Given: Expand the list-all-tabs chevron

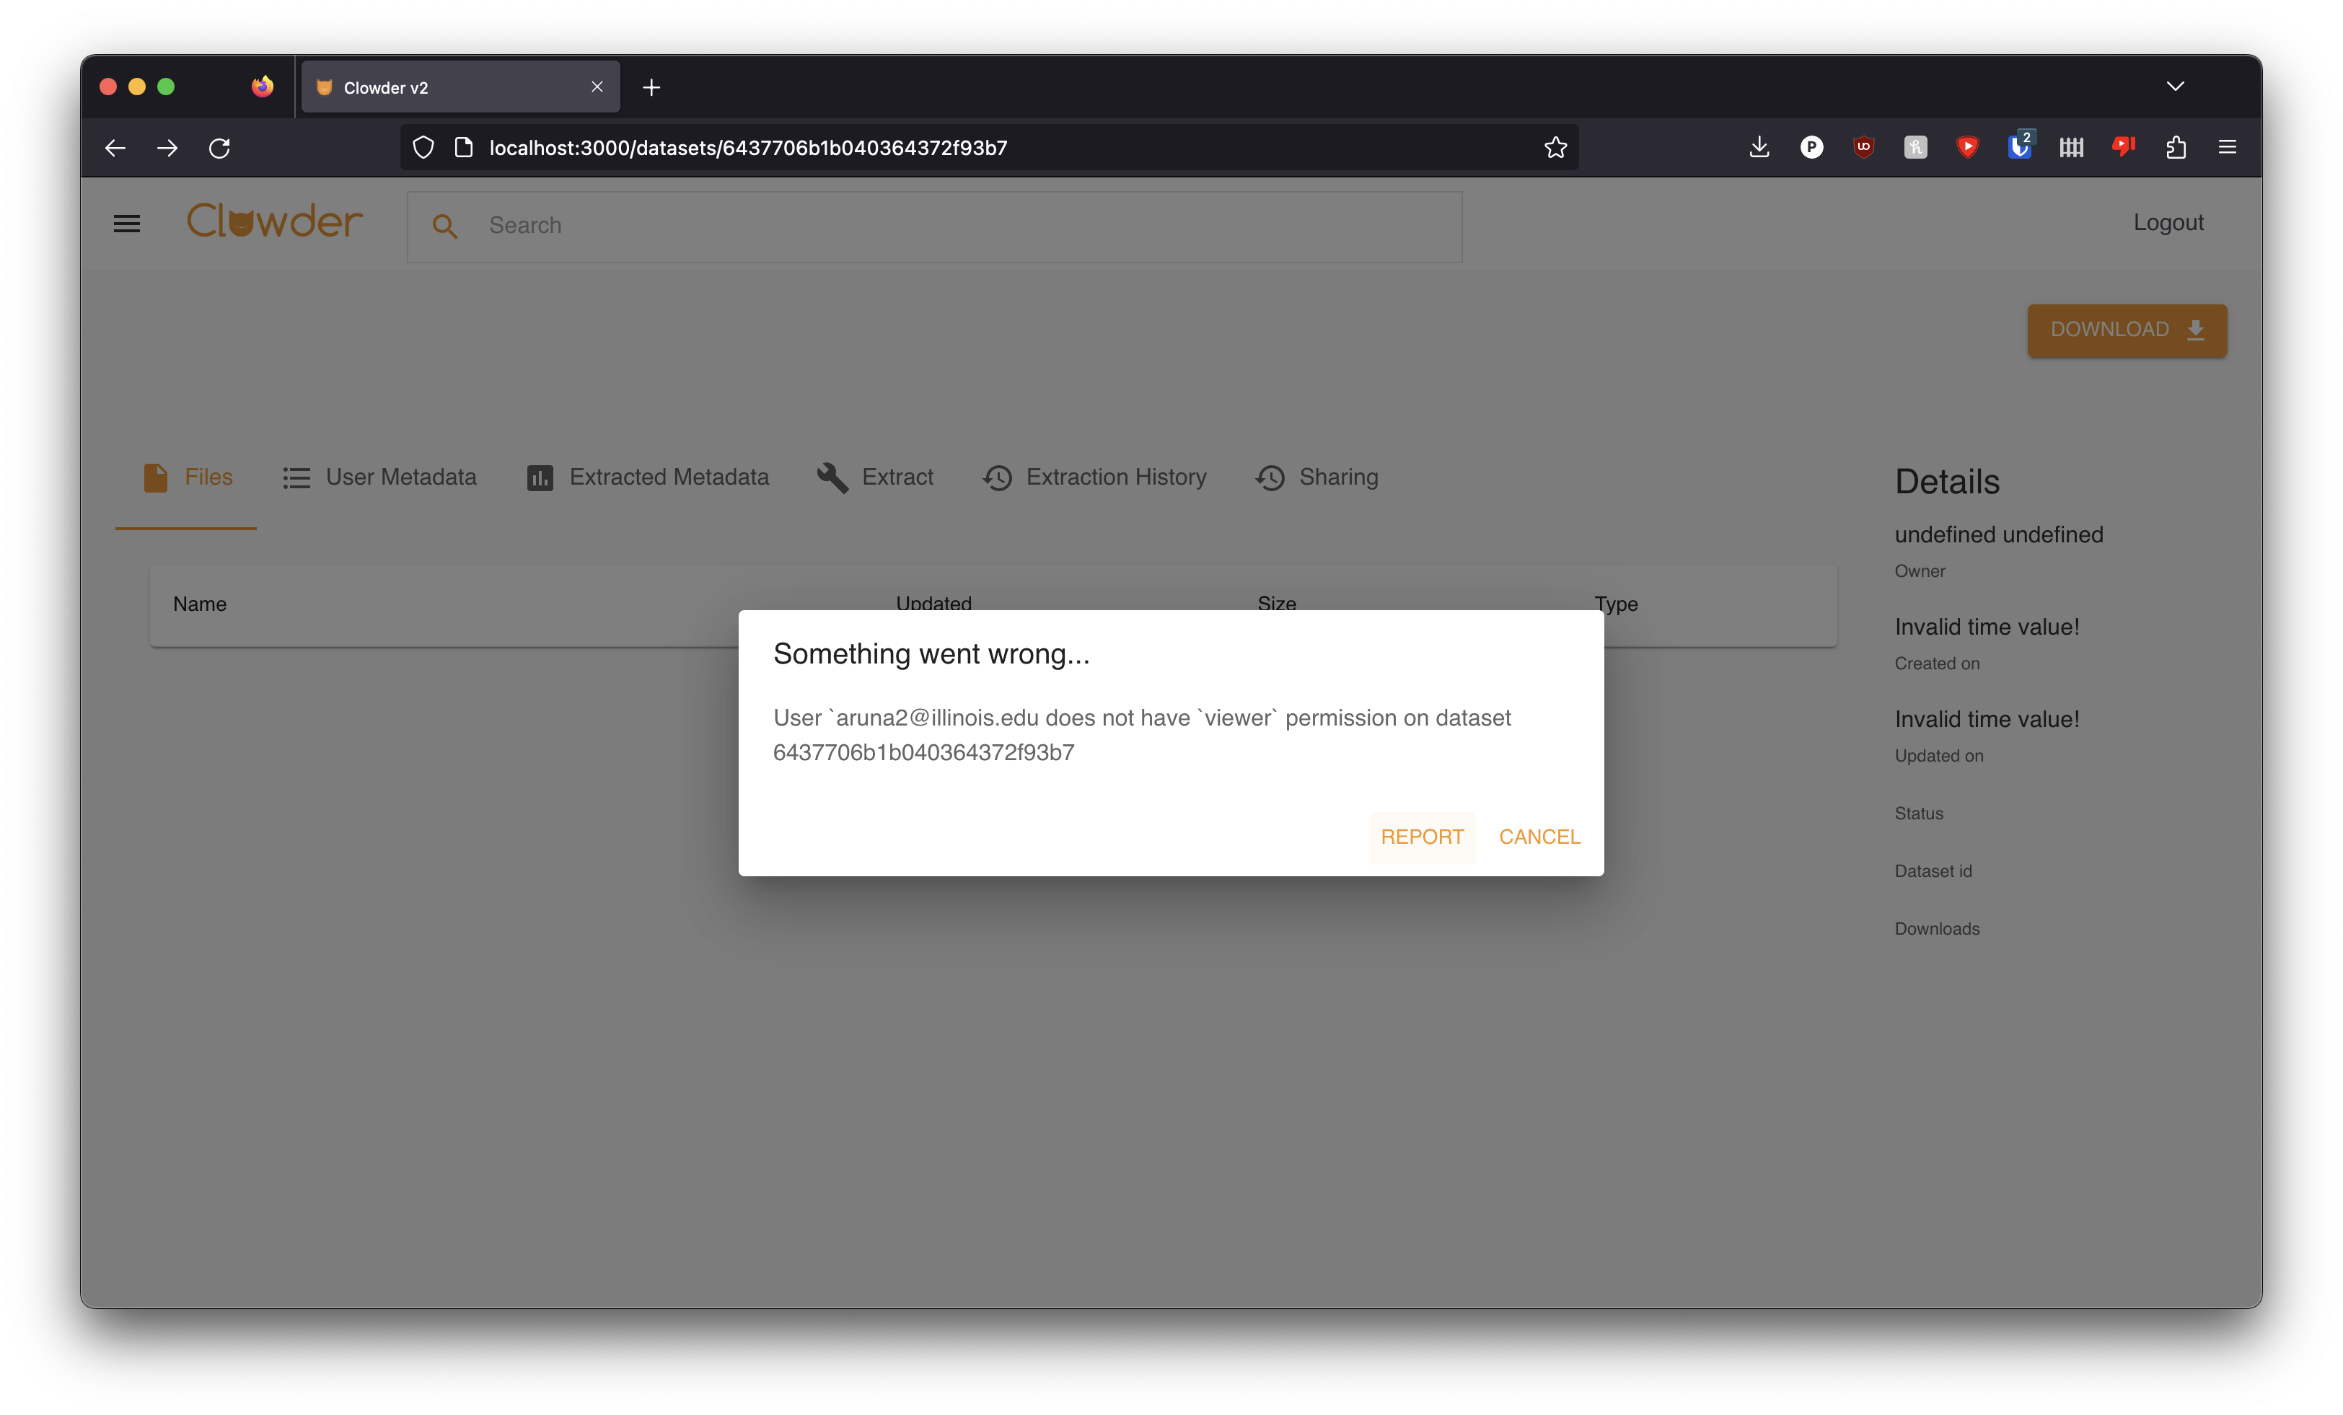Looking at the screenshot, I should (x=2175, y=87).
